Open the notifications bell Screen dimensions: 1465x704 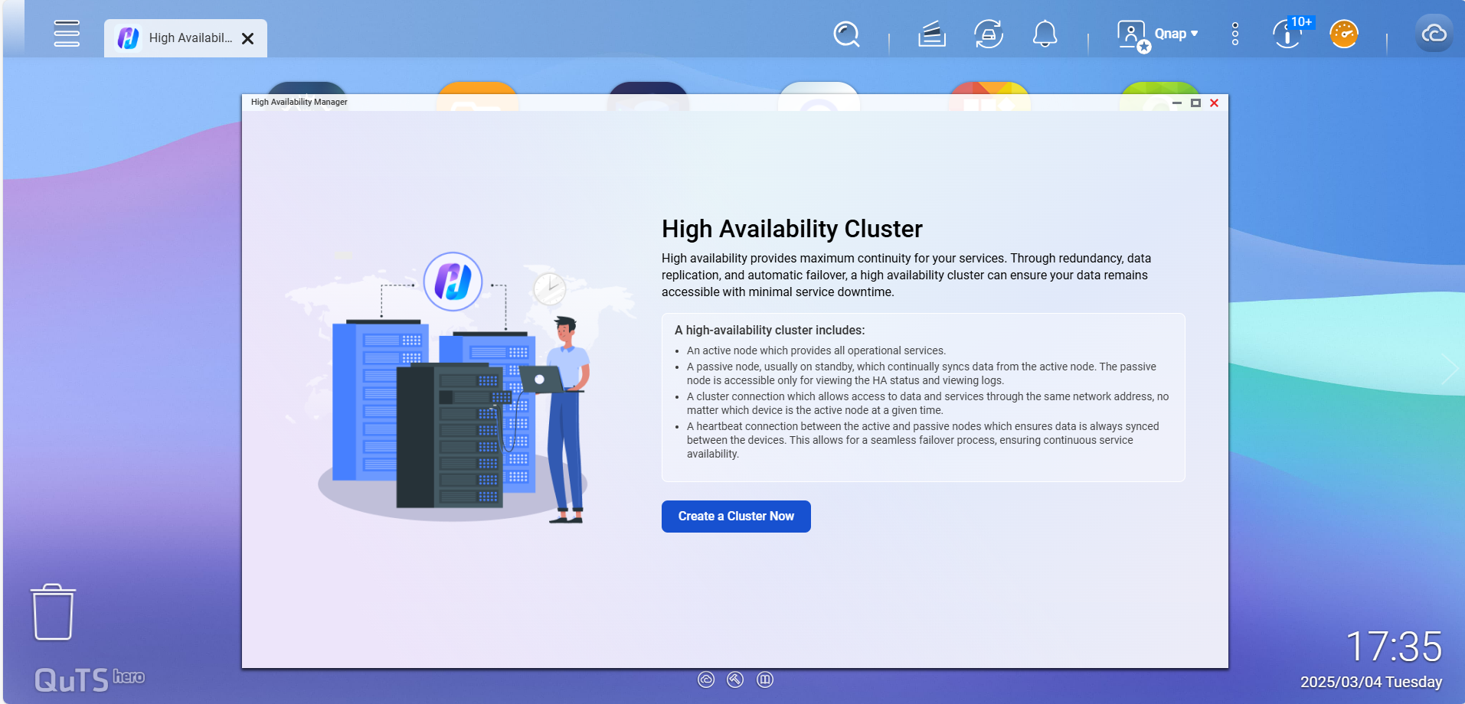tap(1045, 34)
